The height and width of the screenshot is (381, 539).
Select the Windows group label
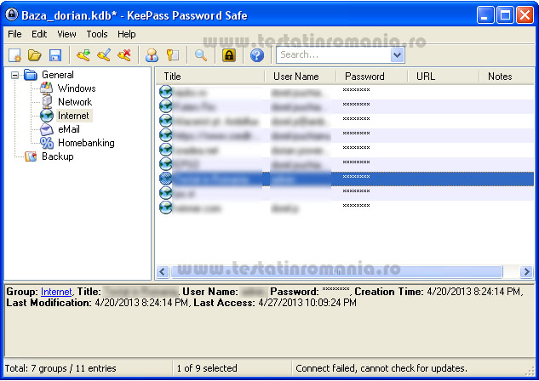coord(77,88)
